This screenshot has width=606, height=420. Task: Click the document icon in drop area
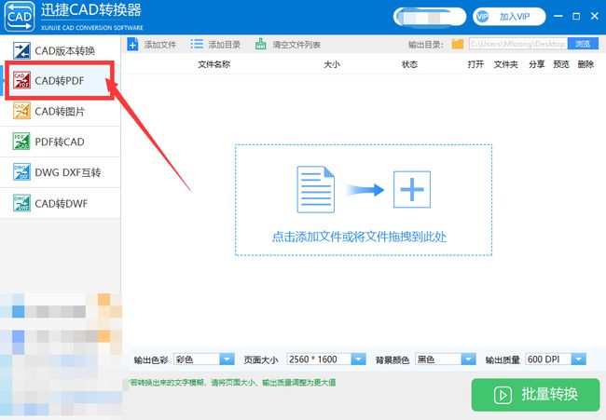pyautogui.click(x=315, y=190)
